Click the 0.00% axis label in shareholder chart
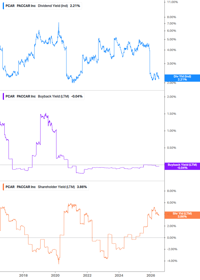Viewport: 200px width, 280px height. point(172,238)
